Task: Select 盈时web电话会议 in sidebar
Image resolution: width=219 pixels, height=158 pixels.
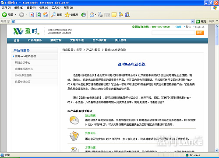Action: click(35, 56)
